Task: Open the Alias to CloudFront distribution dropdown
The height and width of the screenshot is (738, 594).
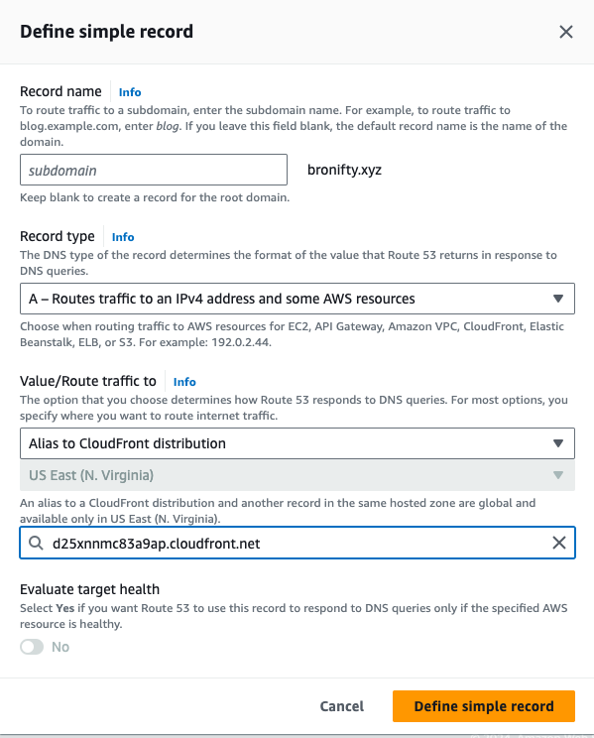Action: coord(297,443)
